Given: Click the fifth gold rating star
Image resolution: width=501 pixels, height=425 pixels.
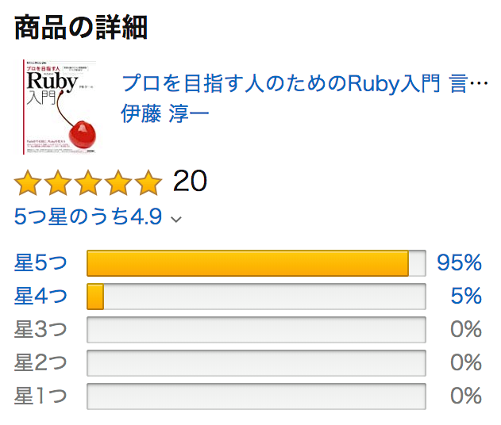Looking at the screenshot, I should tap(148, 182).
